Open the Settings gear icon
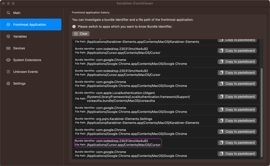This screenshot has width=270, height=166. [8, 83]
